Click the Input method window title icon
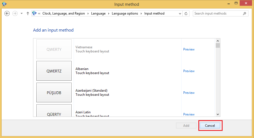 4,4
